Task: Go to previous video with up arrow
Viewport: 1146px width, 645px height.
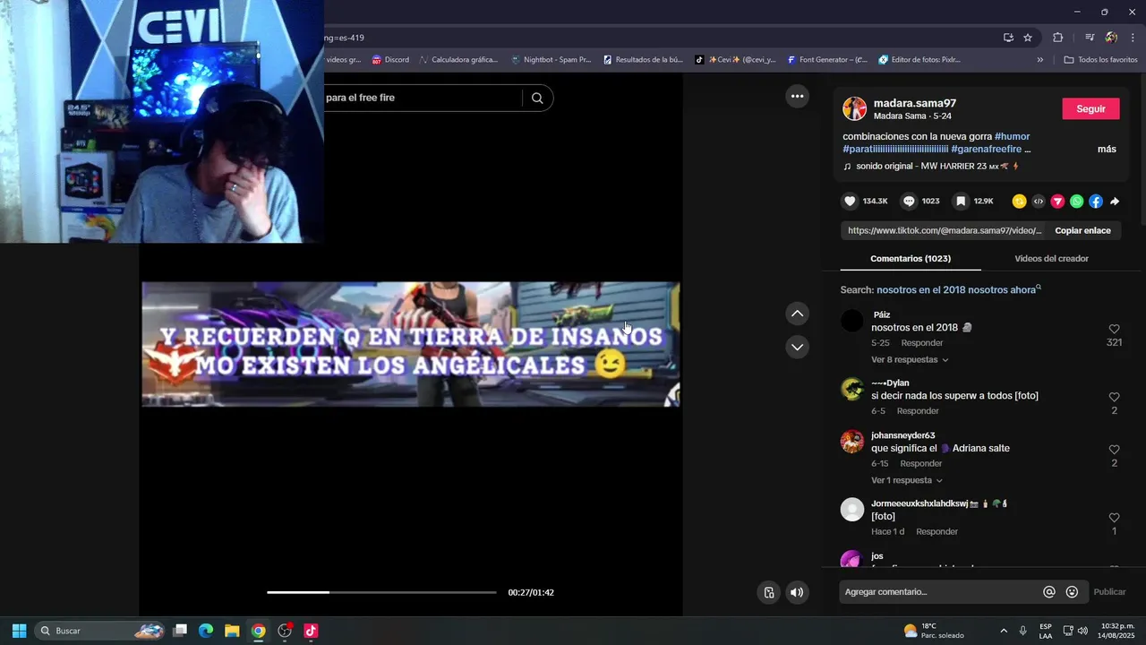Action: click(x=797, y=314)
